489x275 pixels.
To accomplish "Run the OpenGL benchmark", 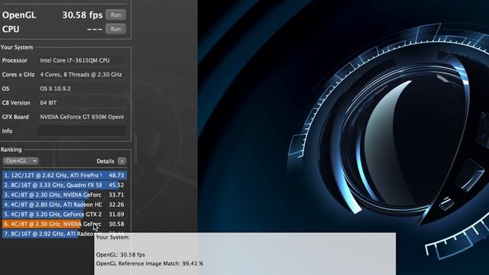I will point(115,15).
